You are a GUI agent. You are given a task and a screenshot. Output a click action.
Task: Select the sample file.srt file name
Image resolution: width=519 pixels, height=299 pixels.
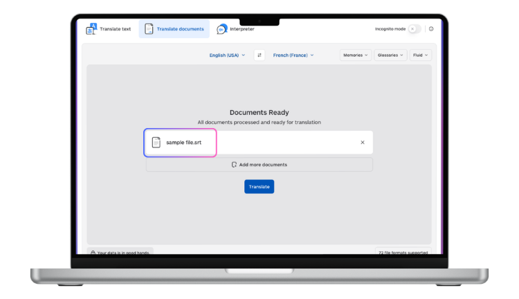coord(183,143)
